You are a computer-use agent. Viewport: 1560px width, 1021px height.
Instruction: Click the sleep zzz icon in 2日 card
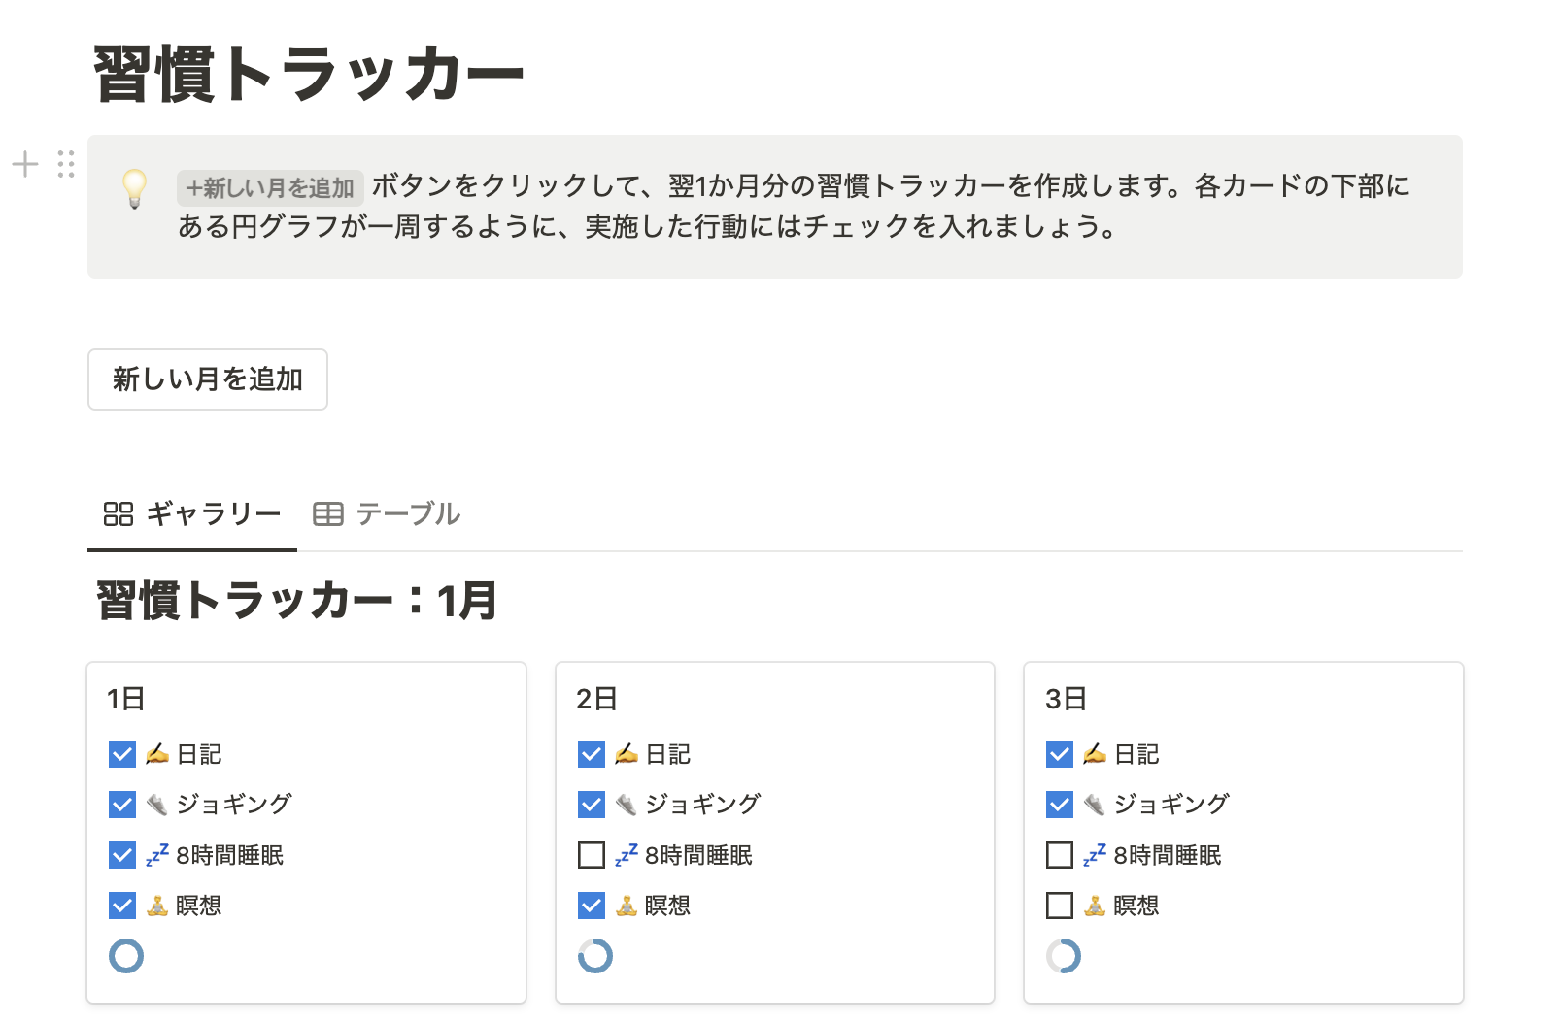click(x=627, y=855)
